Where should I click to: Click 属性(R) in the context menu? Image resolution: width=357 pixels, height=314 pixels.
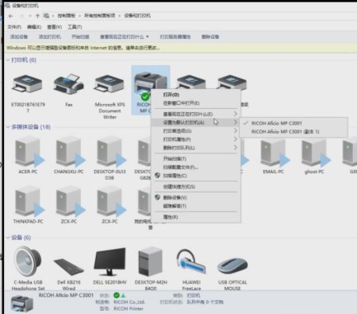(x=171, y=217)
